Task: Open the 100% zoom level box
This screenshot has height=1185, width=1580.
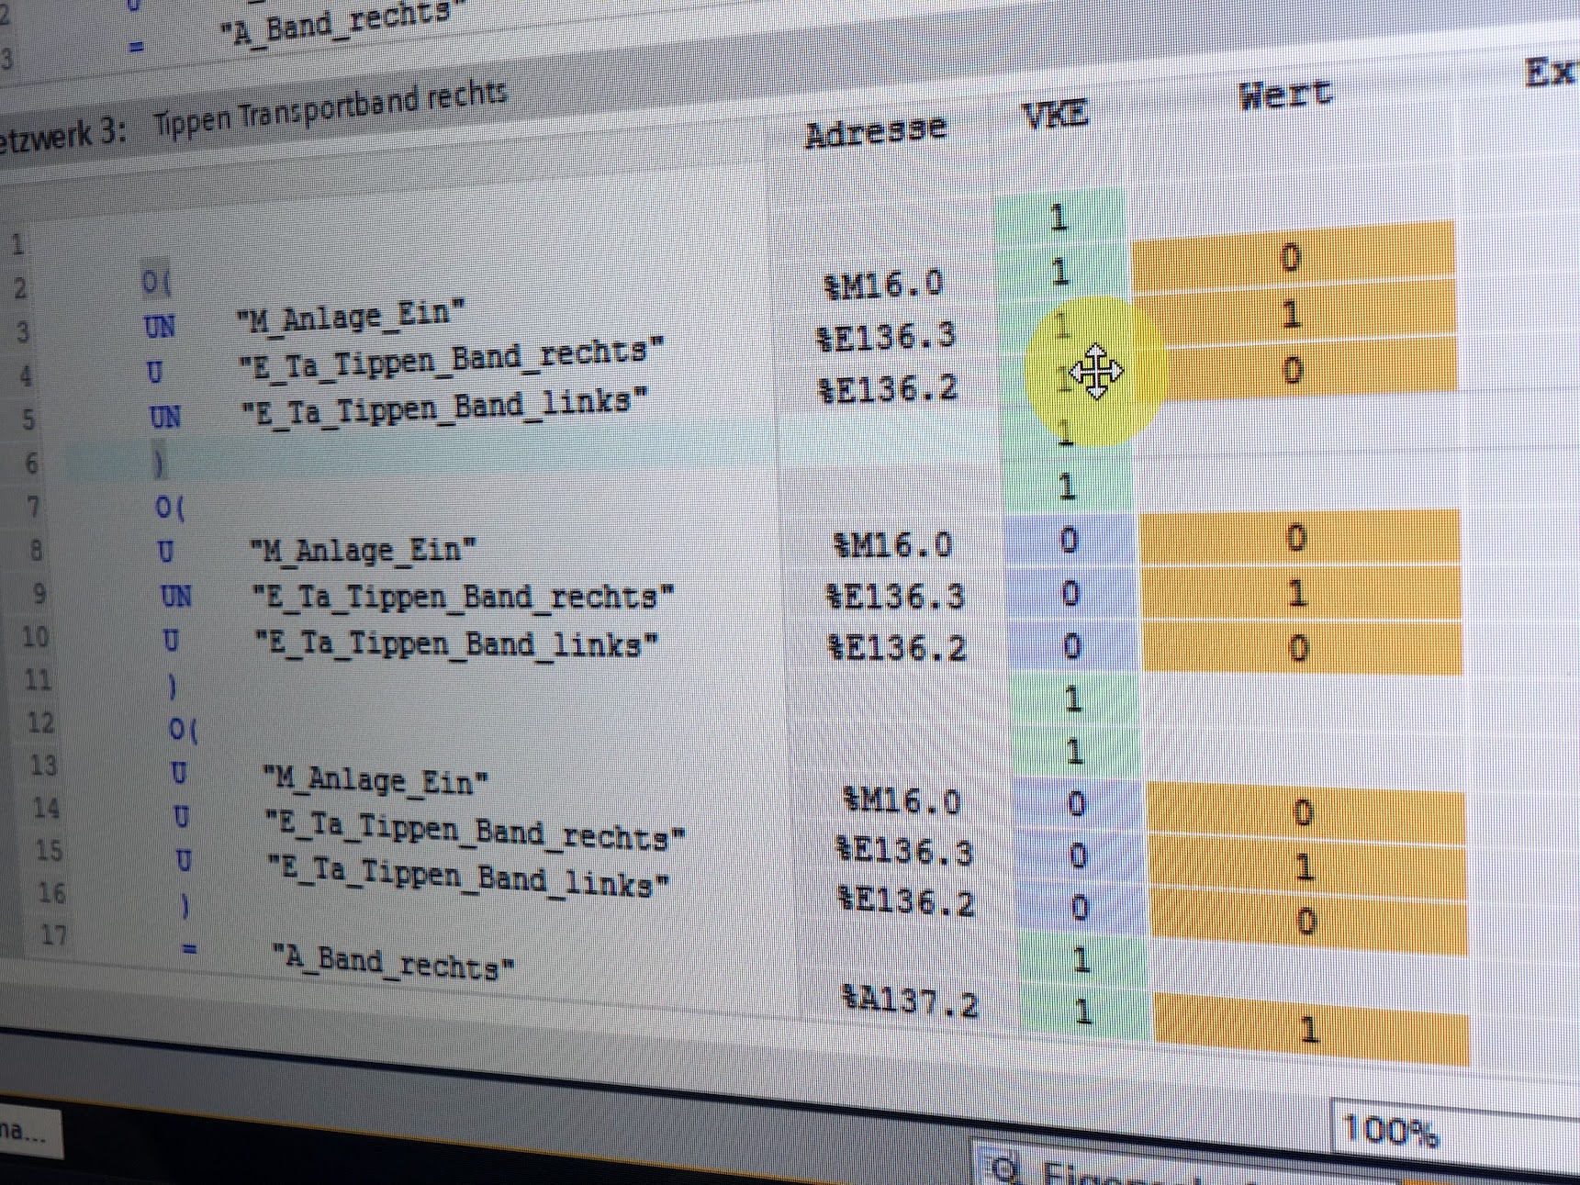Action: [x=1388, y=1129]
